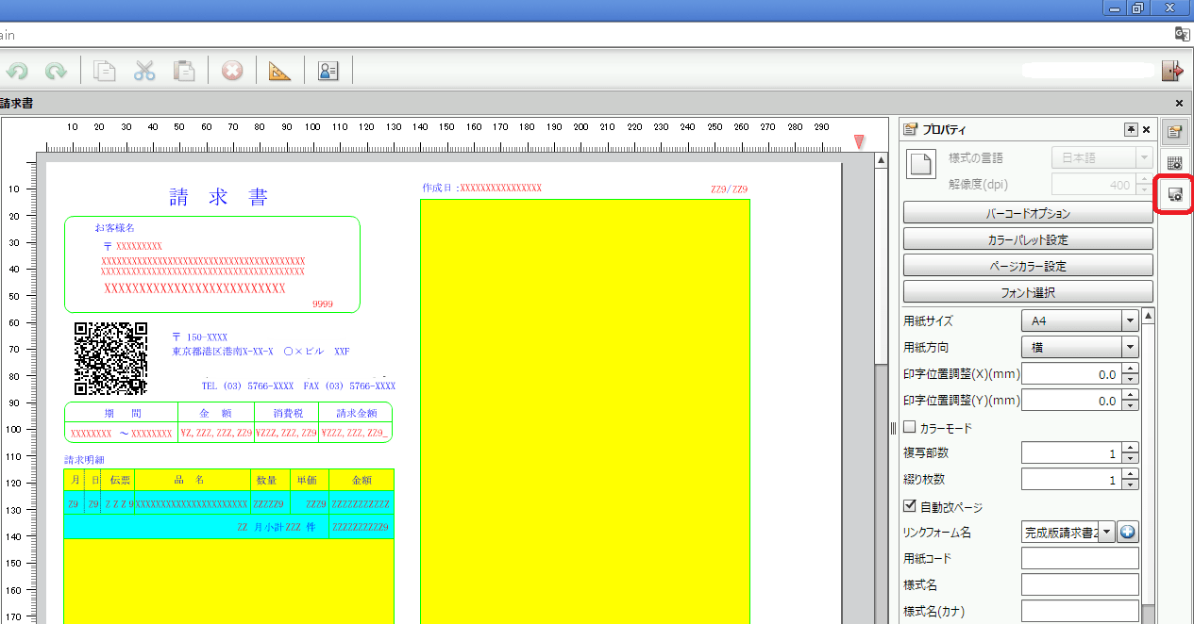Open the 用紙サイズ A4 dropdown

tap(1130, 321)
